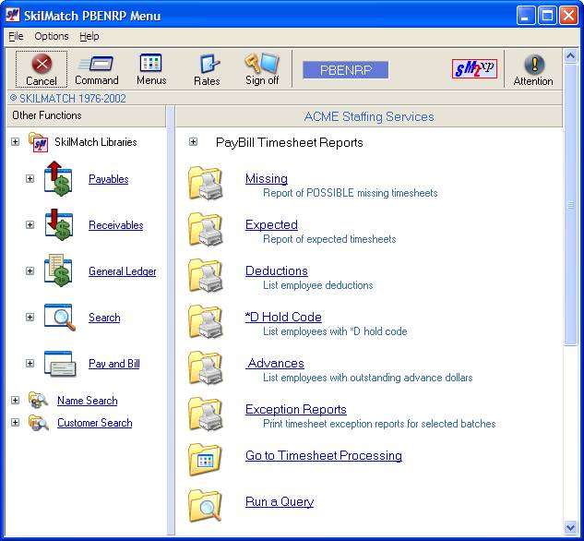Screen dimensions: 584x541
Task: Expand the Name Search tree node
Action: [x=16, y=401]
